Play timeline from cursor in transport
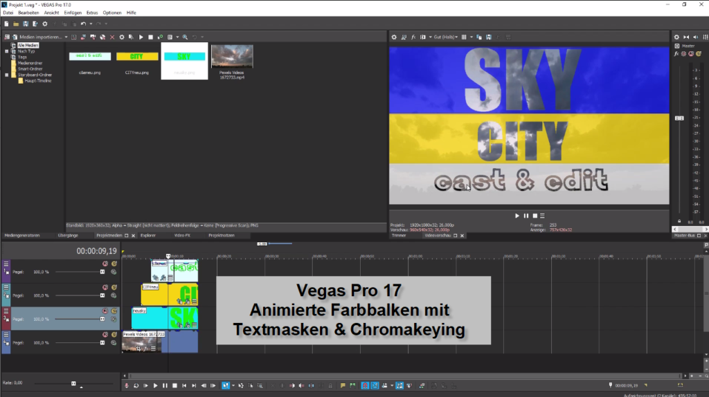This screenshot has height=397, width=709. (x=155, y=386)
